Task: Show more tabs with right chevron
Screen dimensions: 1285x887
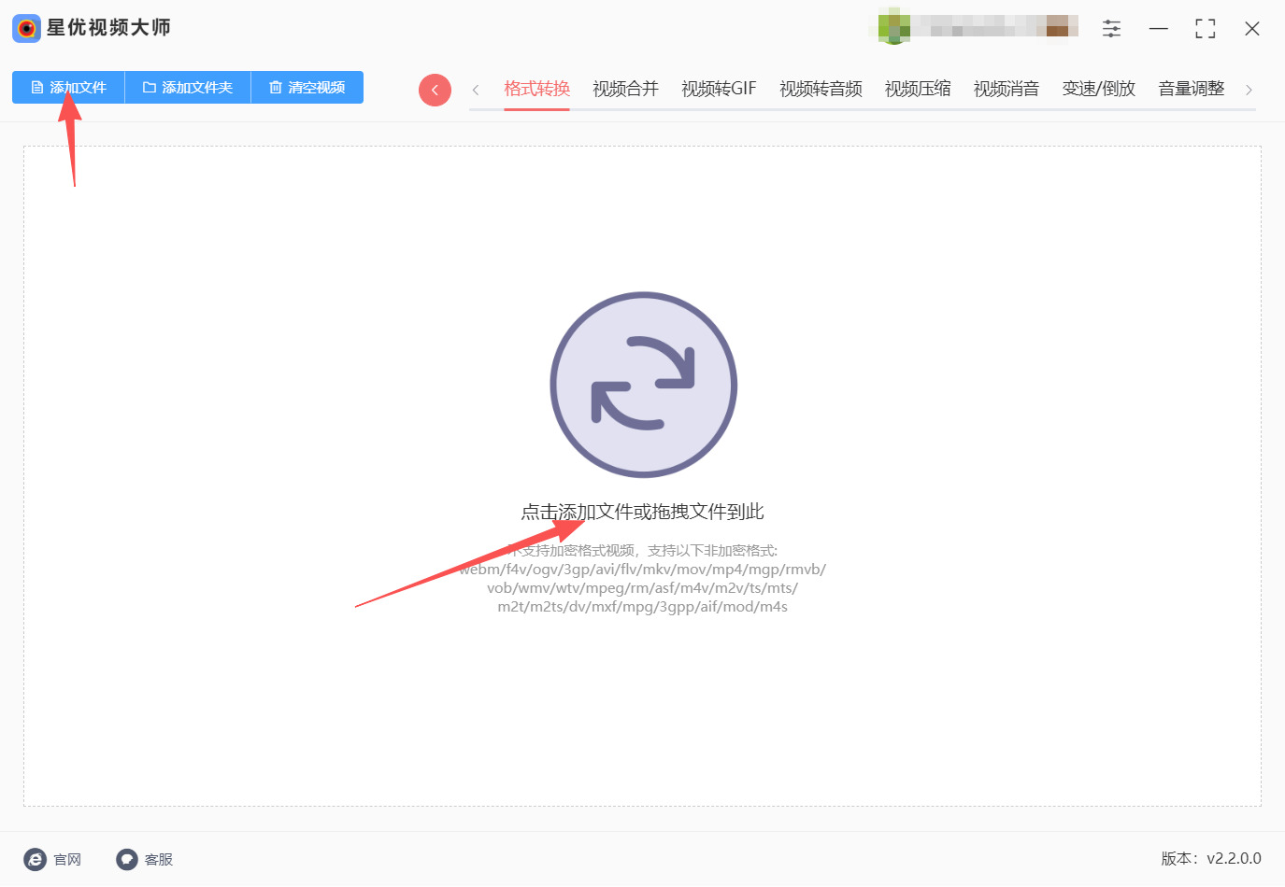Action: click(x=1249, y=90)
